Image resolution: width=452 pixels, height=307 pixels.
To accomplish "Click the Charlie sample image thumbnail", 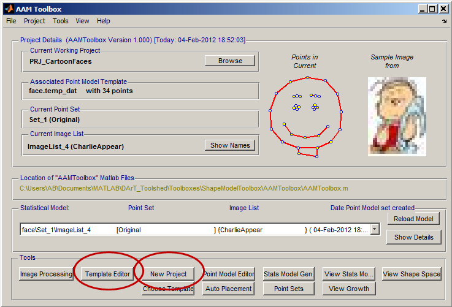I will [x=397, y=116].
